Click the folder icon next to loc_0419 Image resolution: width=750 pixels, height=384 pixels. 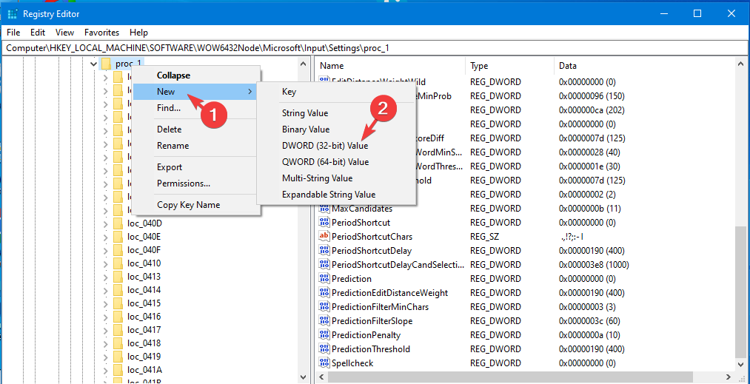coord(118,357)
